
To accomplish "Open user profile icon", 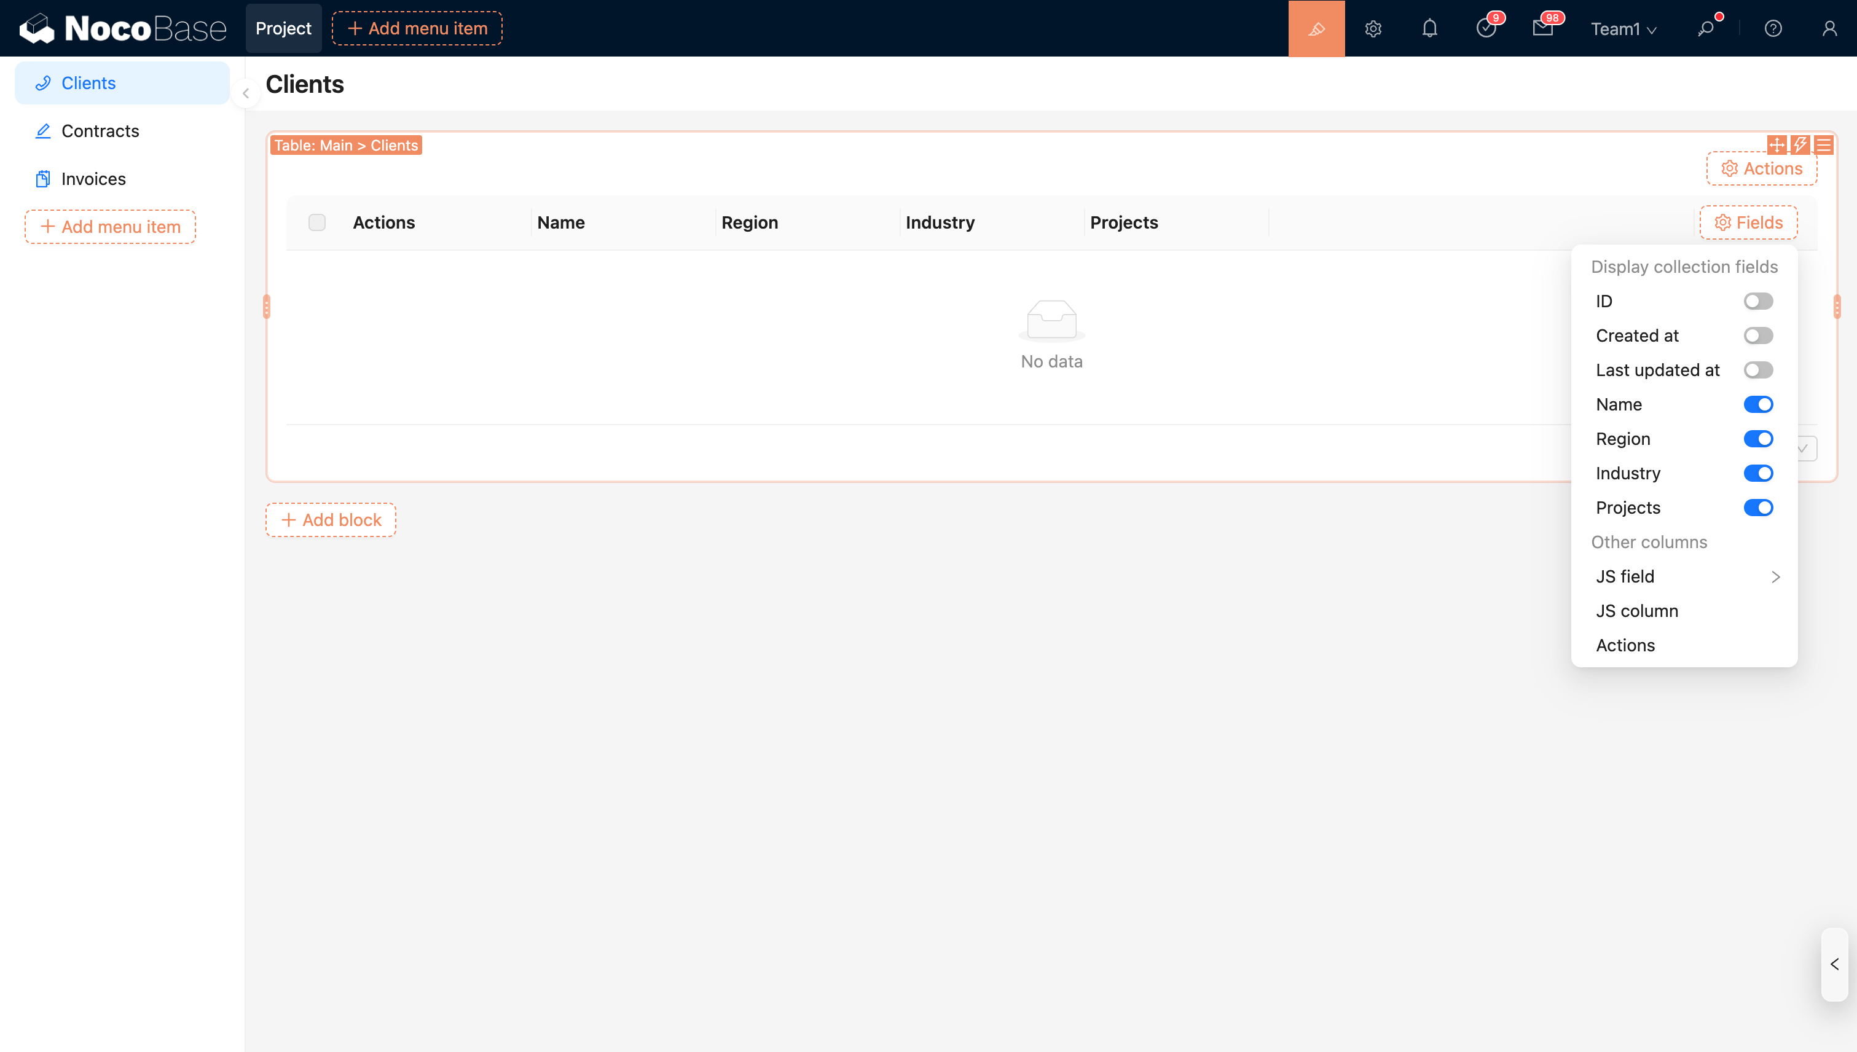I will pyautogui.click(x=1829, y=28).
